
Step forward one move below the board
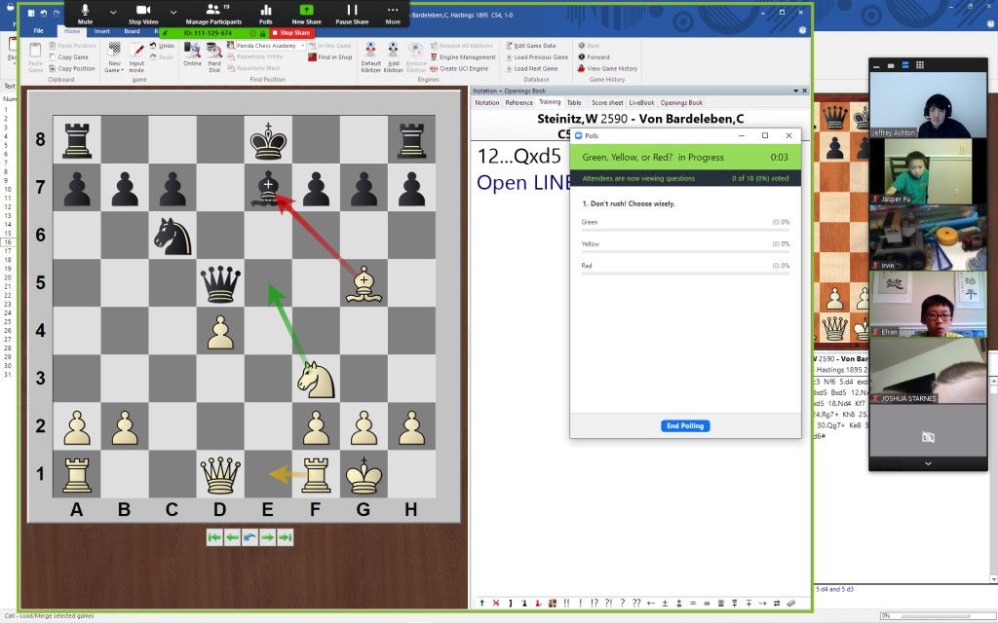click(268, 536)
